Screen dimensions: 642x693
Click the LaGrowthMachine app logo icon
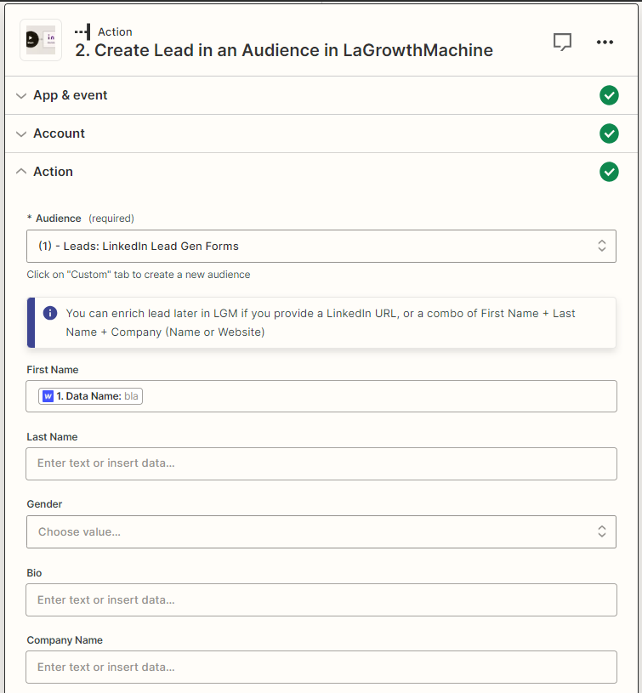pyautogui.click(x=41, y=40)
